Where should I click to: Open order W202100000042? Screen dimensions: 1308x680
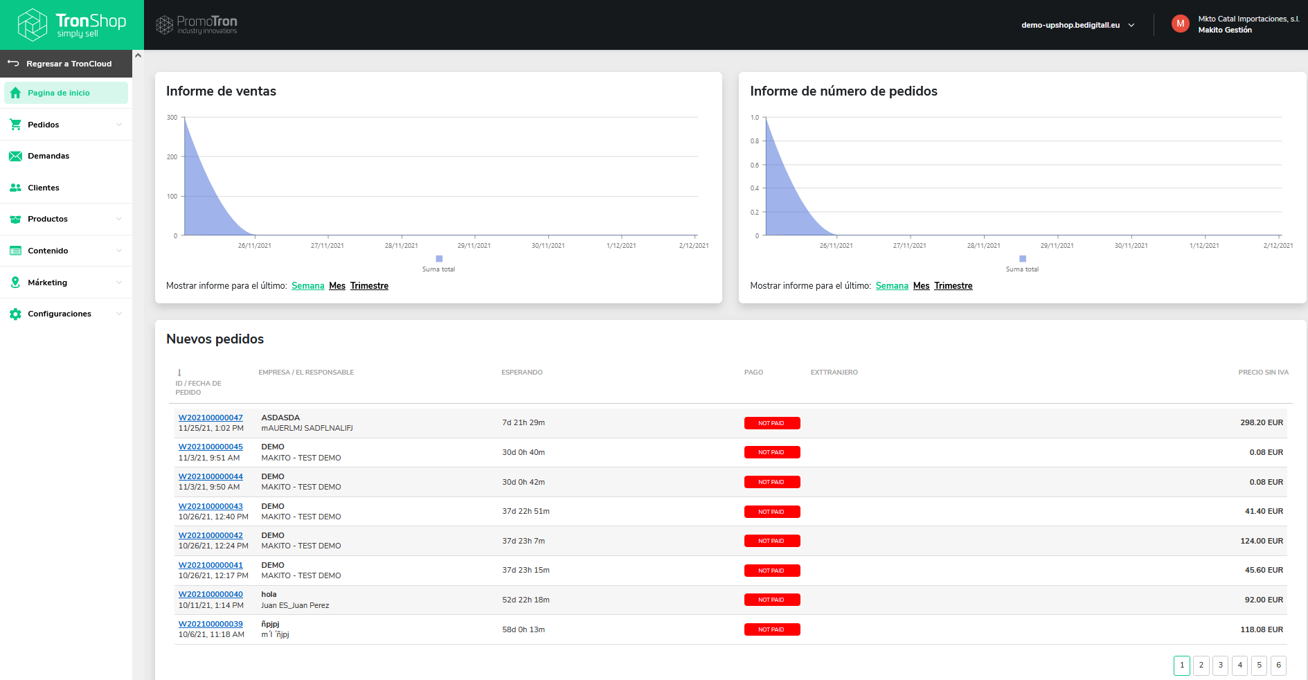pyautogui.click(x=210, y=535)
